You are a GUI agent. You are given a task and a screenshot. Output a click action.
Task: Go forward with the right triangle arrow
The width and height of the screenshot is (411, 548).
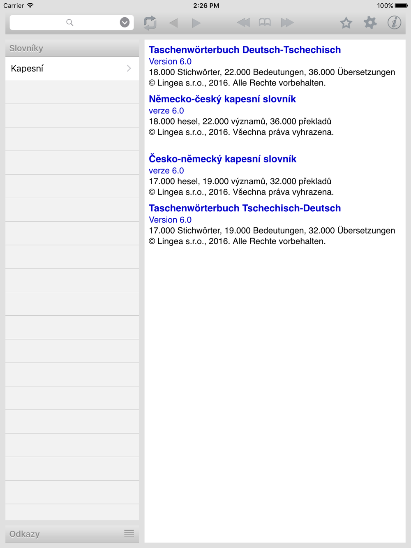196,23
